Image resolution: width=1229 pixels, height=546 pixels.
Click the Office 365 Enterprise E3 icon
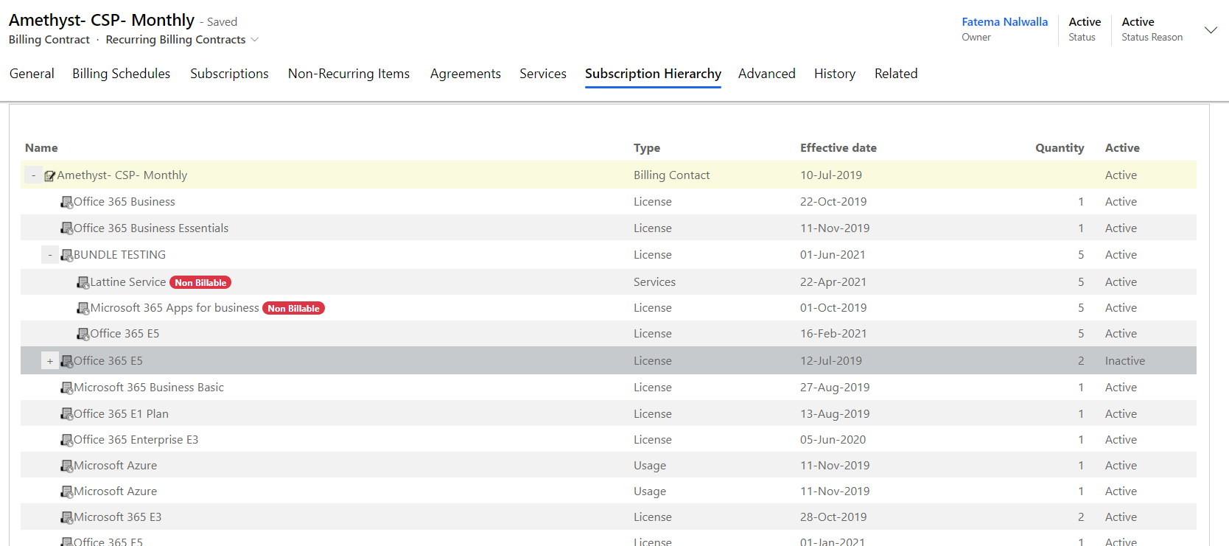click(66, 440)
